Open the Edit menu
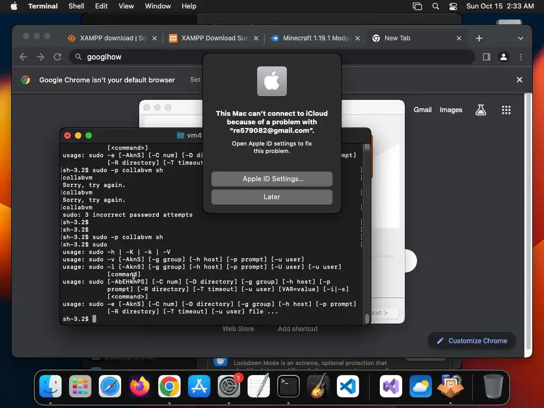544x408 pixels. [101, 6]
